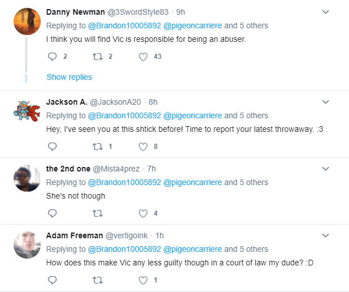Retweet Jackson A.'s tweet
The height and width of the screenshot is (292, 349).
tap(98, 147)
